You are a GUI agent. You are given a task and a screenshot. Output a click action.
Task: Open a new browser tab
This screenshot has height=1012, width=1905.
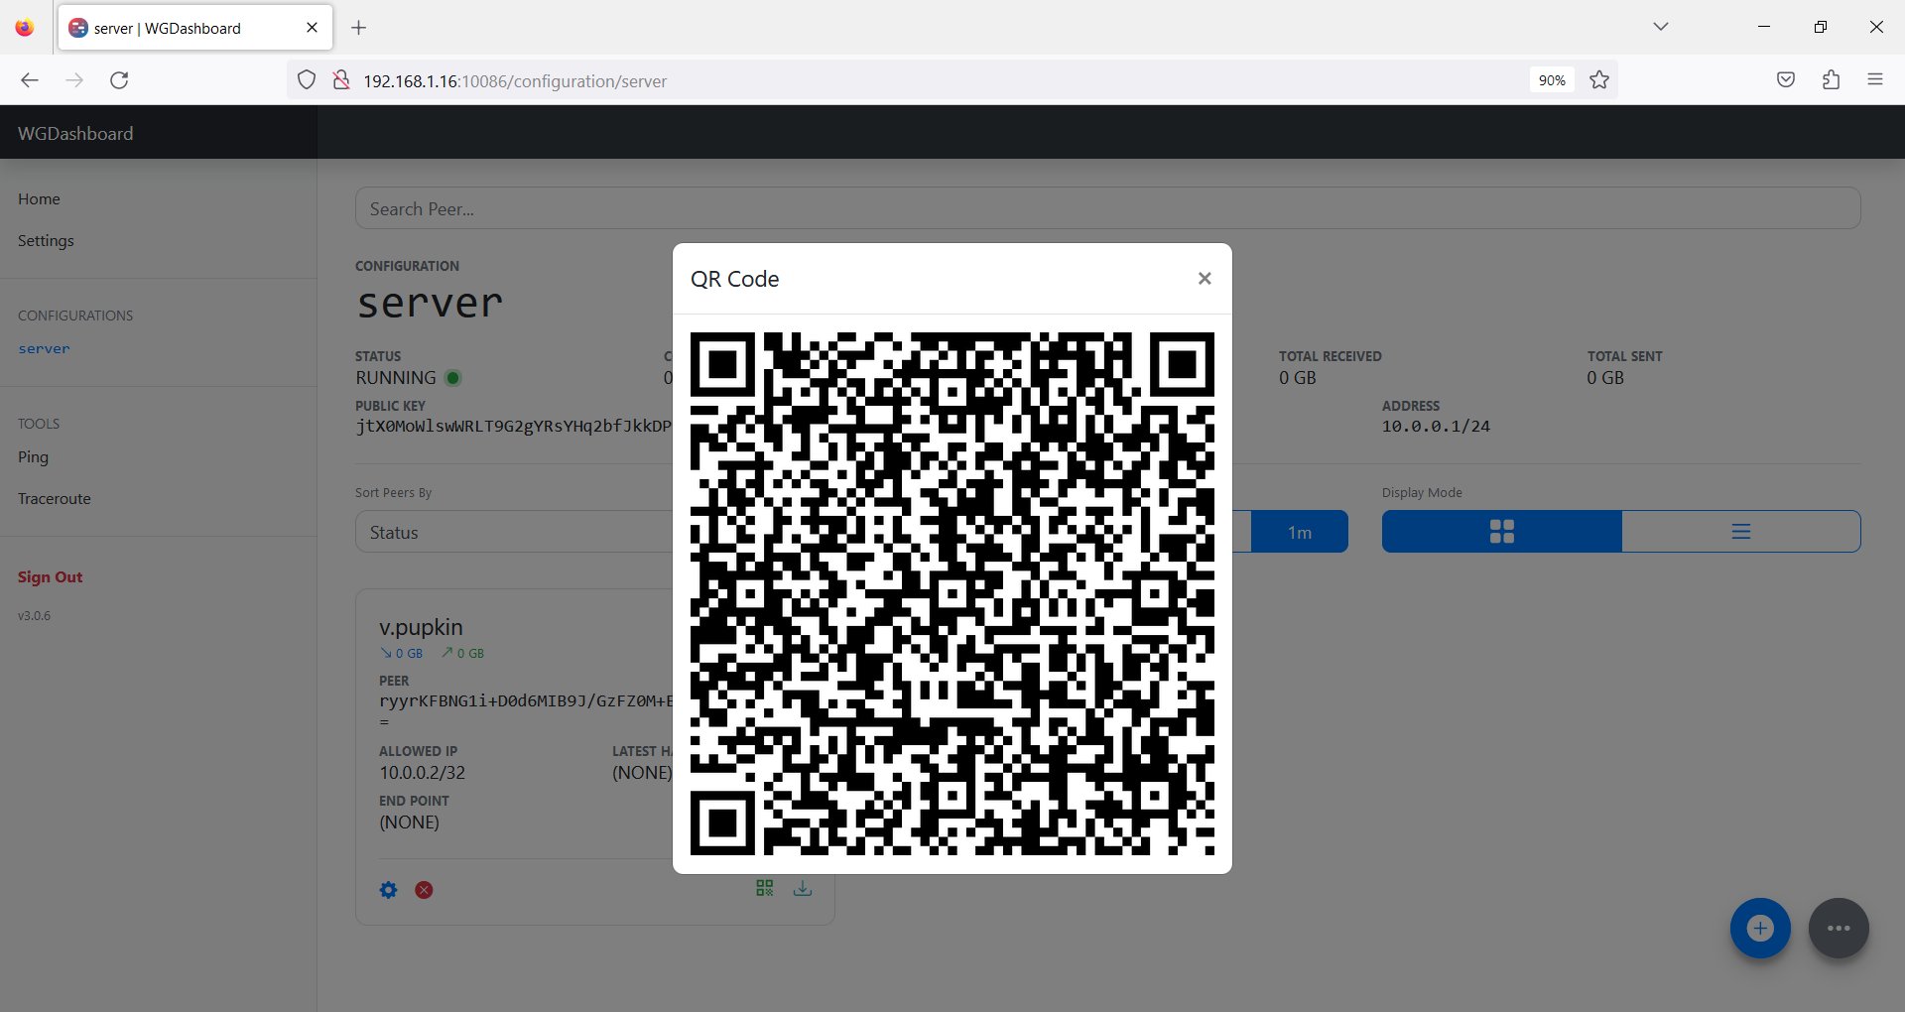coord(359,28)
